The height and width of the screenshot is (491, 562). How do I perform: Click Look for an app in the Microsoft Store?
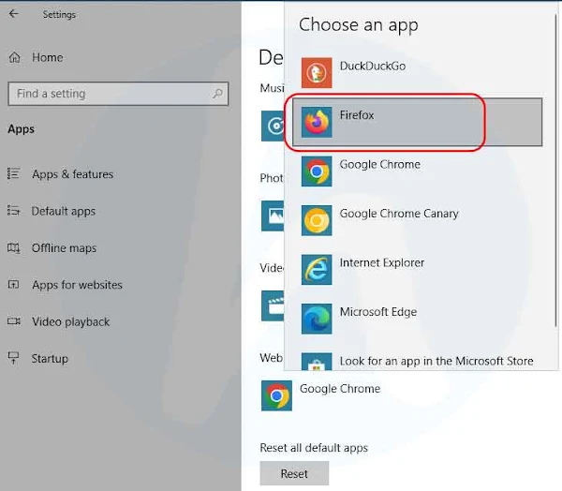coord(436,361)
